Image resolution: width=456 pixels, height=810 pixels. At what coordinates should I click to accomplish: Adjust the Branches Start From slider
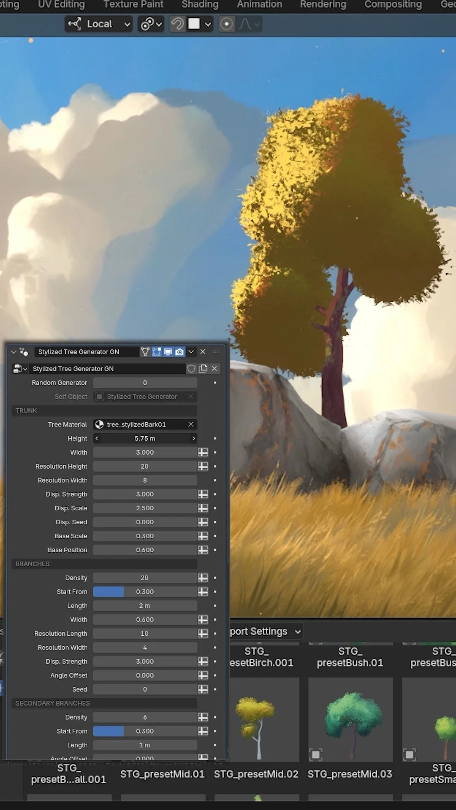tap(145, 591)
